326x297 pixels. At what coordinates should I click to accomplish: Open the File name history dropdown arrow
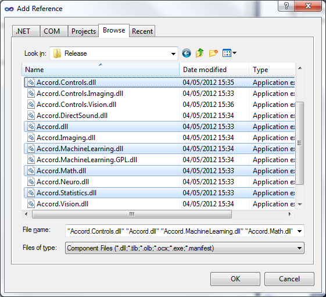click(300, 231)
